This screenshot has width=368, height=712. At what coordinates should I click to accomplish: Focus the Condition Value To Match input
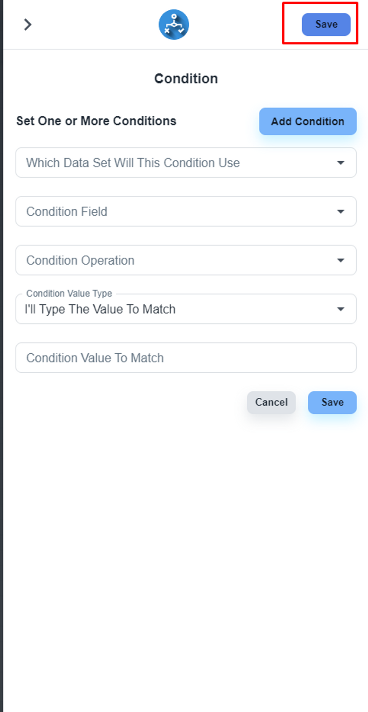[186, 358]
